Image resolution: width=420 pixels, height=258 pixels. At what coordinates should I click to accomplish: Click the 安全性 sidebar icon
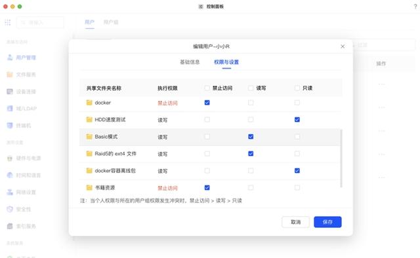10,209
